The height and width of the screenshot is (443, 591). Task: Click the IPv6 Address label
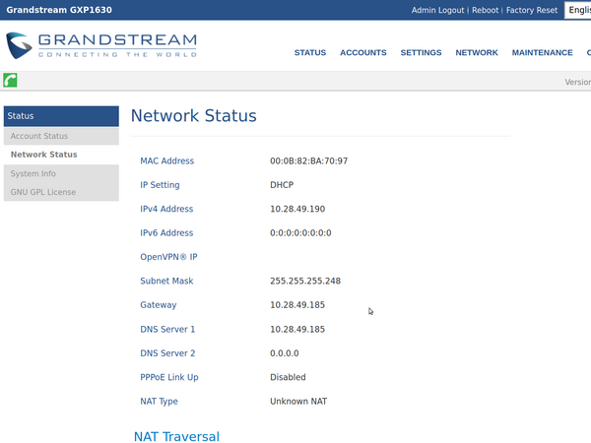pyautogui.click(x=166, y=232)
